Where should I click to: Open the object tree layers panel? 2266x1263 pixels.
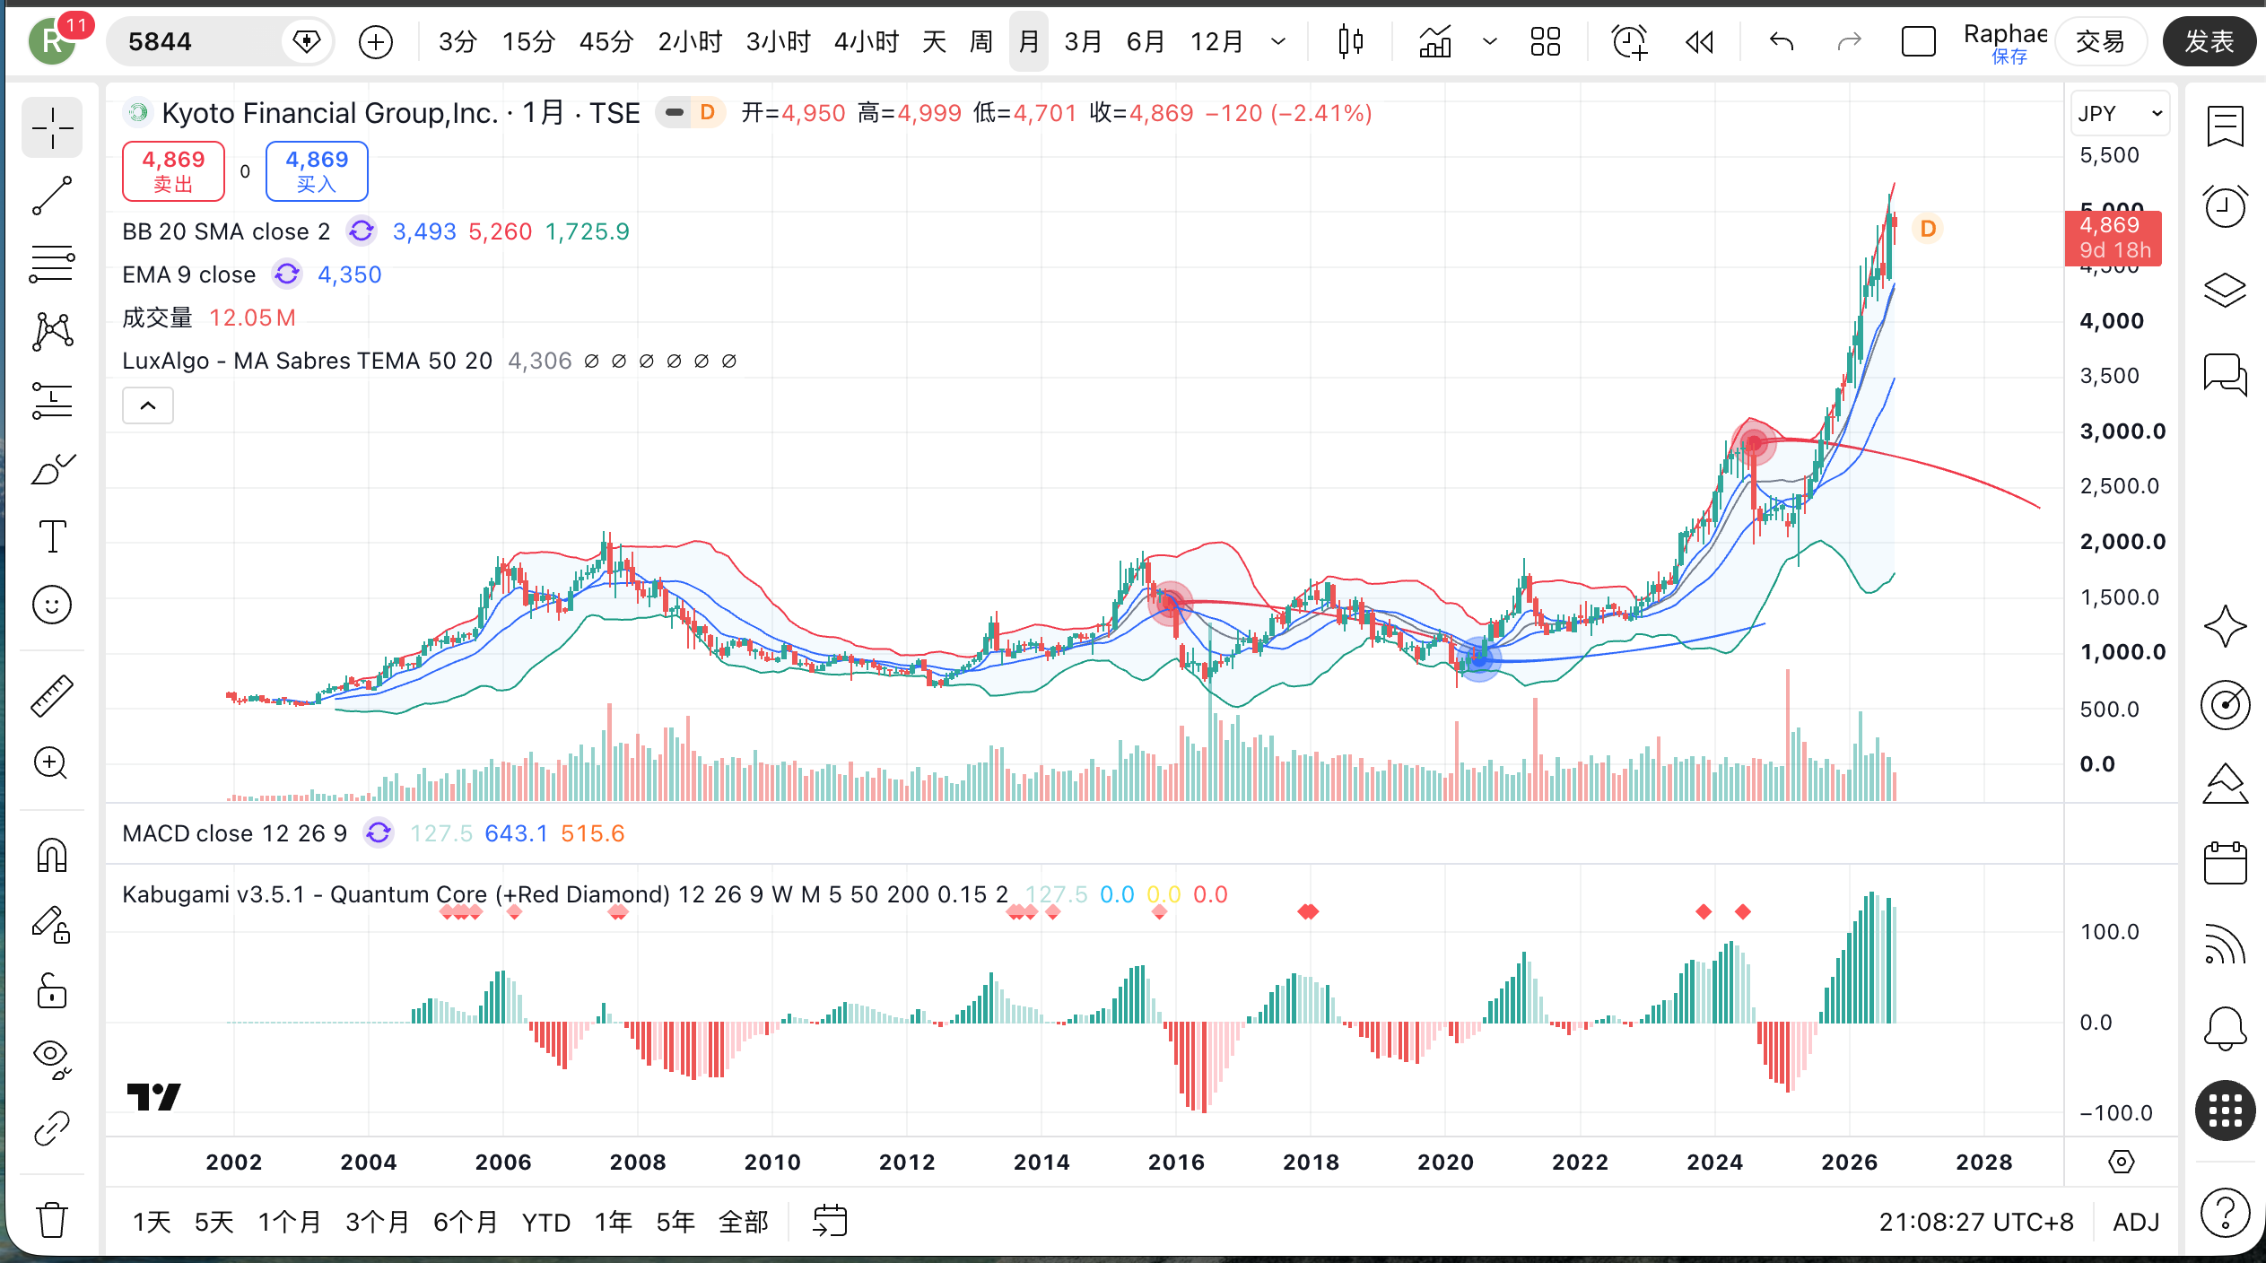[2226, 289]
